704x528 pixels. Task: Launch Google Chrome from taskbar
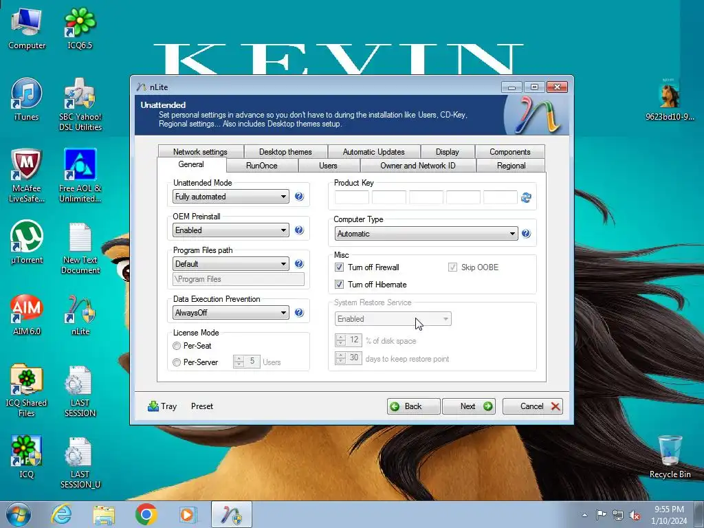click(x=146, y=514)
